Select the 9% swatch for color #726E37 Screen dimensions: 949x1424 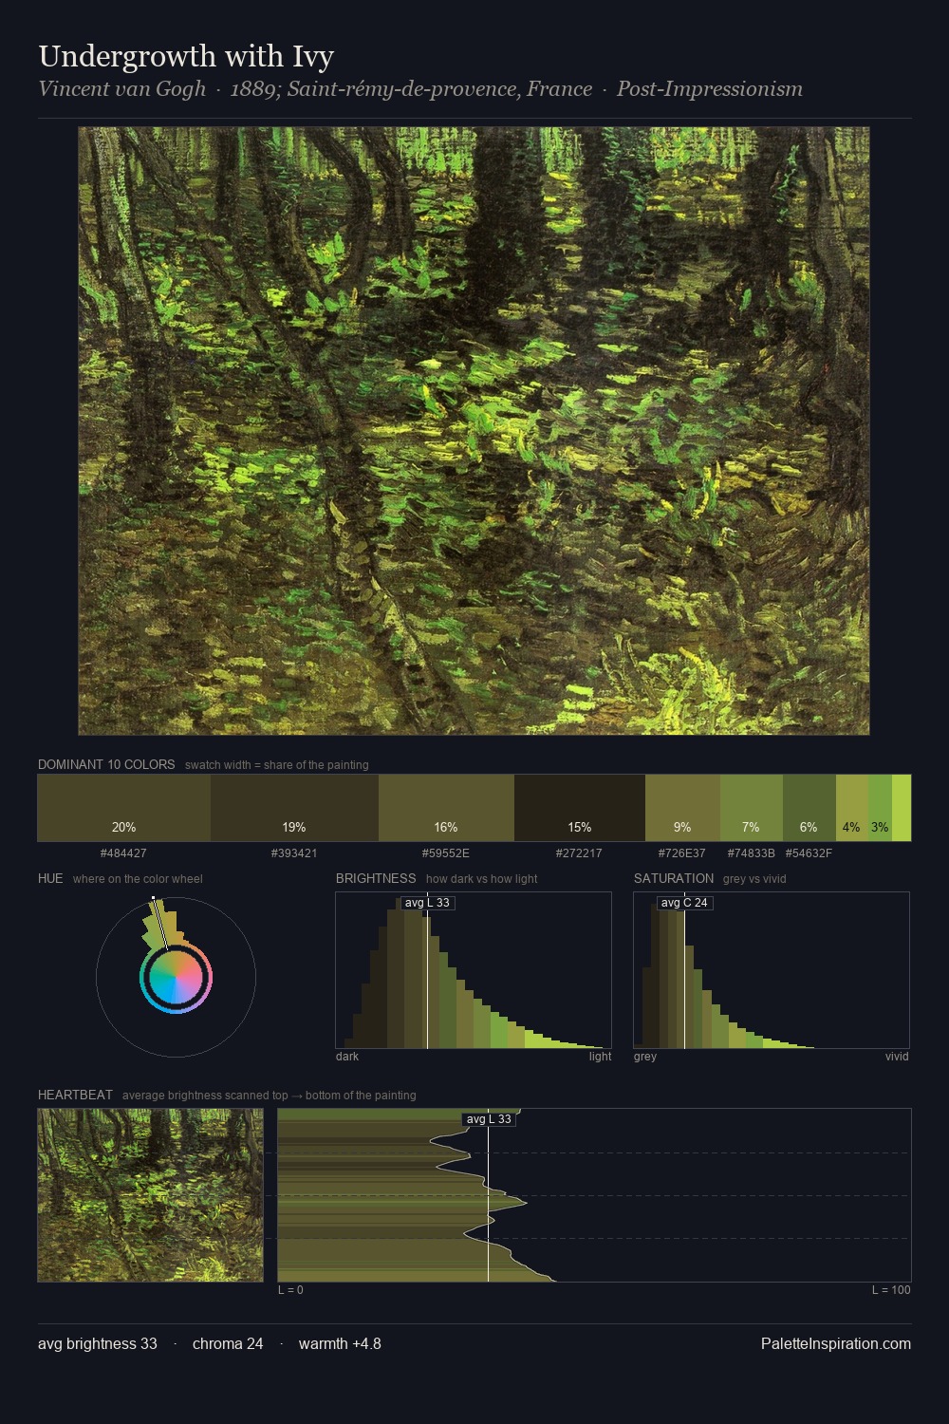click(682, 808)
